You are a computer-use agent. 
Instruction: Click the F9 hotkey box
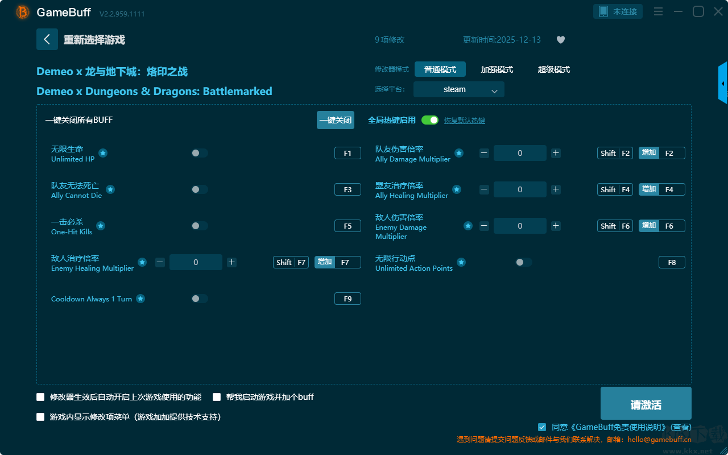point(348,299)
